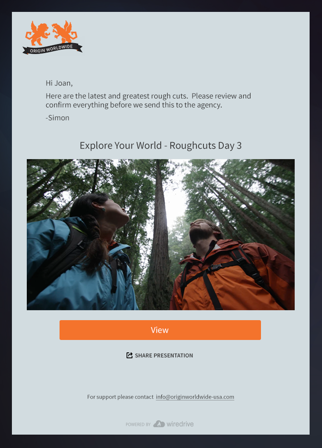The width and height of the screenshot is (322, 448).
Task: Click the Explore Your World Roughcuts title
Action: [161, 145]
